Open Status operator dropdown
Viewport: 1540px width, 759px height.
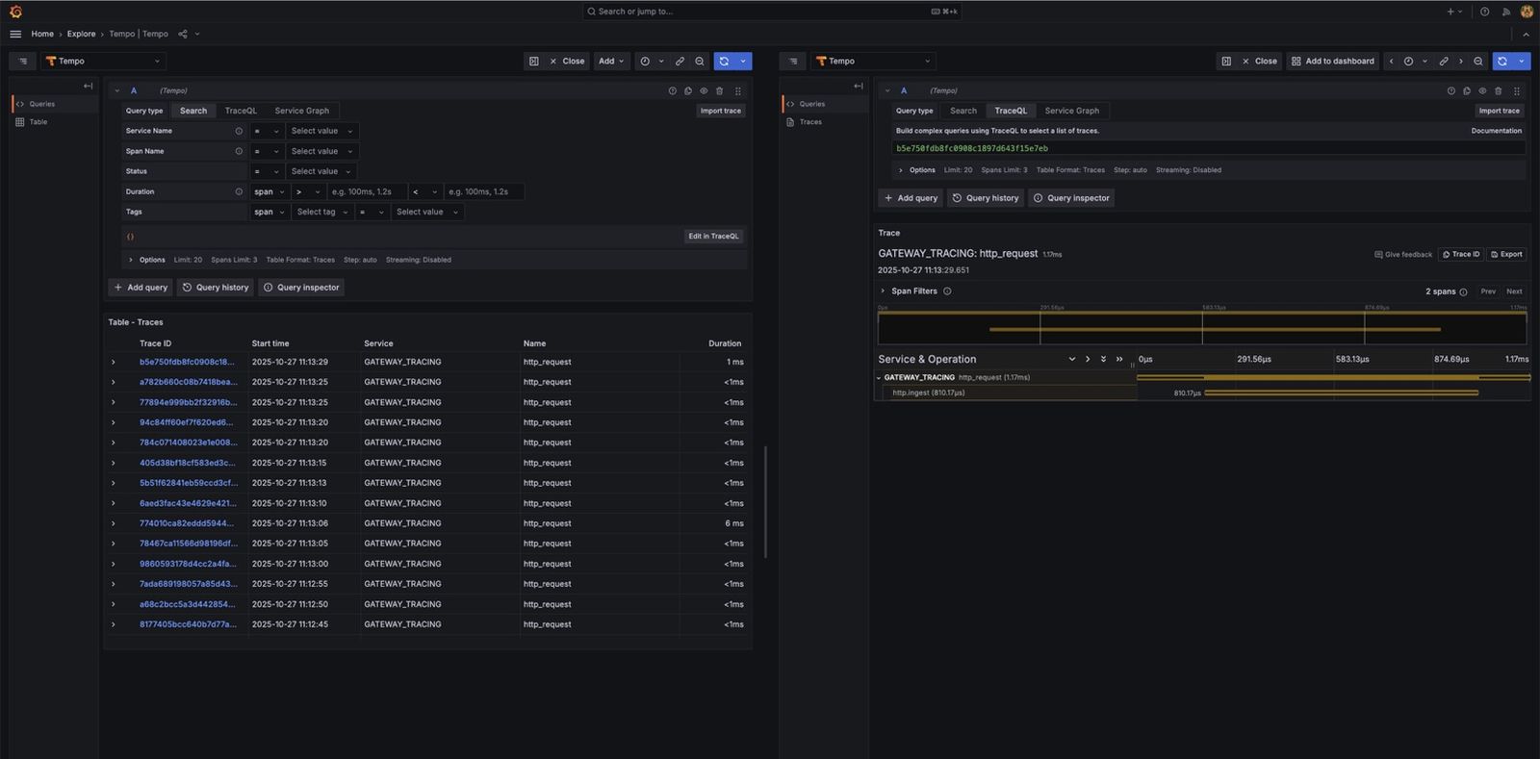point(267,171)
